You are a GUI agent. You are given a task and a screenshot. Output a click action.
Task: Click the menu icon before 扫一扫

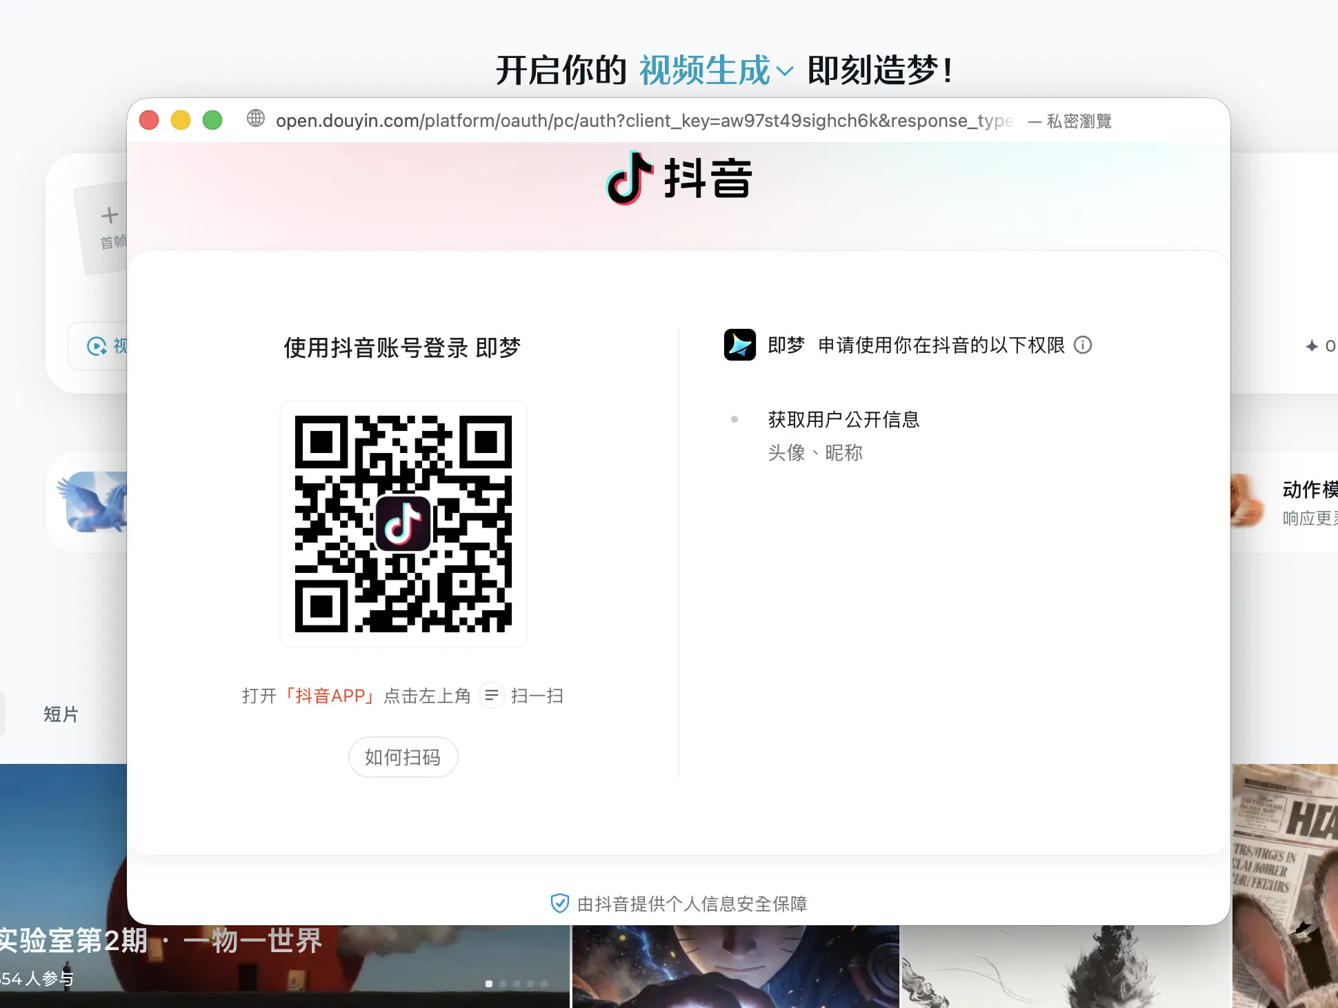point(491,696)
